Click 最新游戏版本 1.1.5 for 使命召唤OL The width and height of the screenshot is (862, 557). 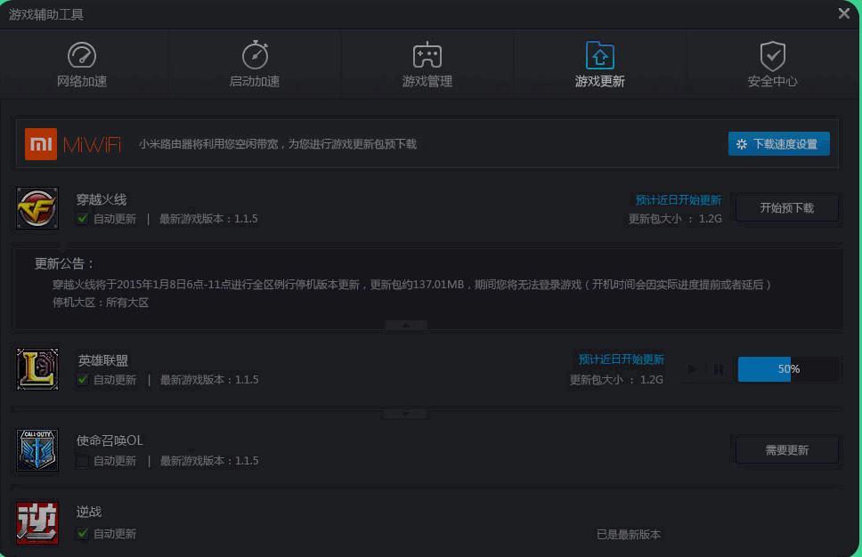[x=209, y=461]
